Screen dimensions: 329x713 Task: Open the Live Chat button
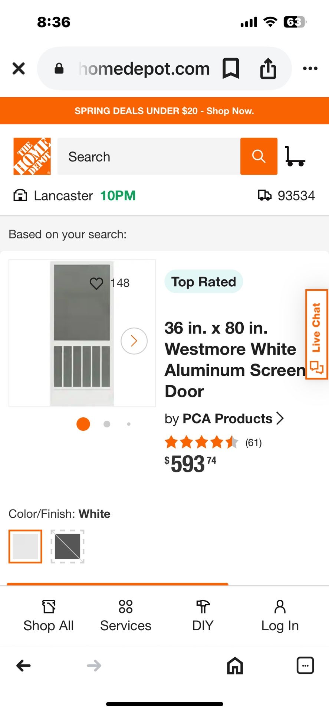316,334
